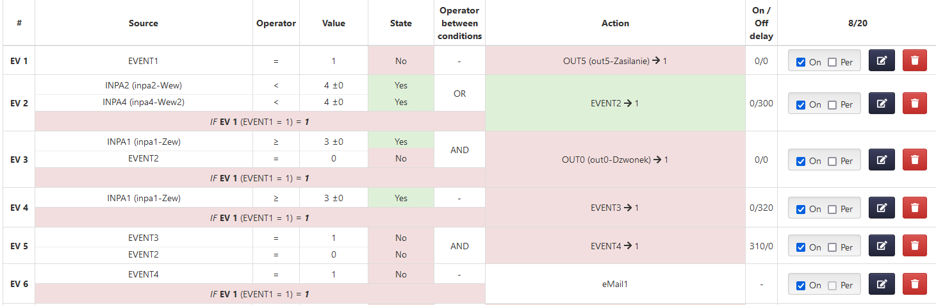Open the editor for EV 4
This screenshot has height=305, width=936.
(x=882, y=208)
